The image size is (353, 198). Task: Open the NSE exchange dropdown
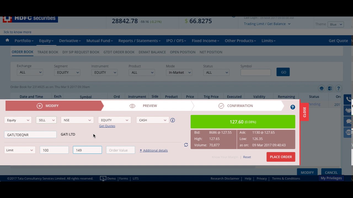(77, 120)
